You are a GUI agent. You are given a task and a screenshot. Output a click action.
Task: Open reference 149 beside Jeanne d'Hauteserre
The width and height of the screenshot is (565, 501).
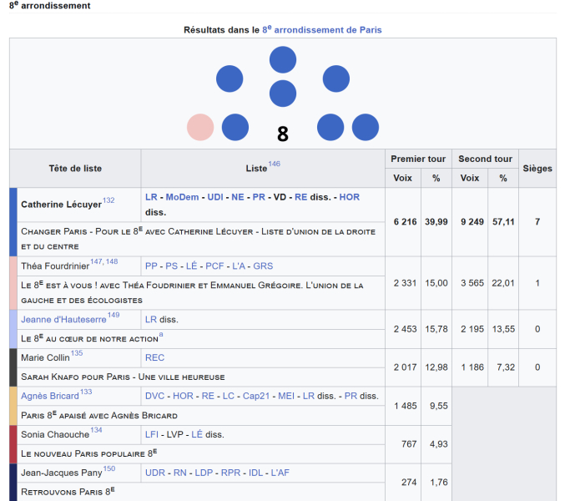pos(114,316)
